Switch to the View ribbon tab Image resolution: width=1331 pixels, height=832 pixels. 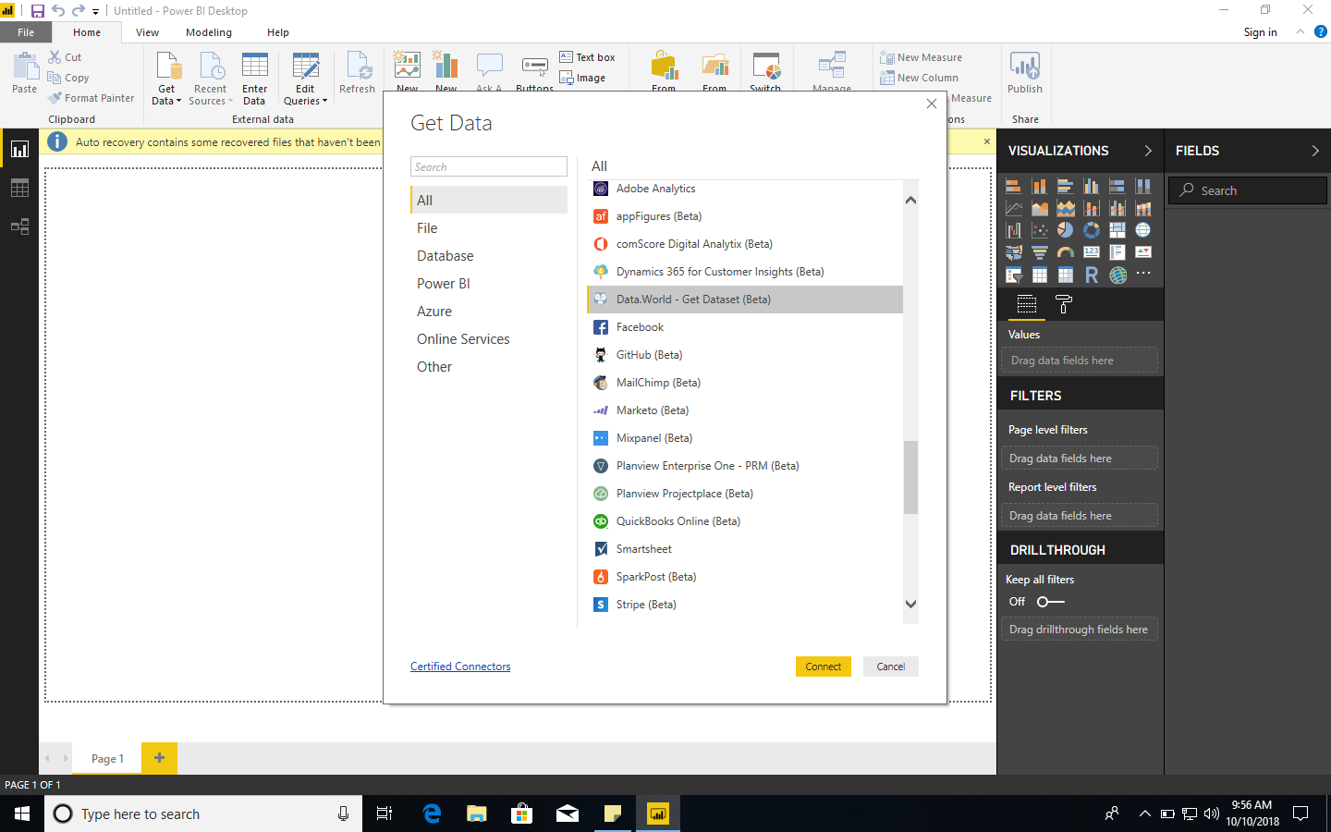[147, 32]
